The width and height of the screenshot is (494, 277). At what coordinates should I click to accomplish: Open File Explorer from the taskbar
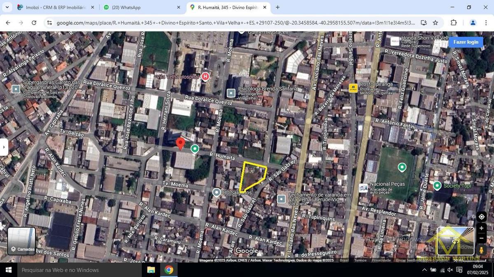tap(151, 270)
